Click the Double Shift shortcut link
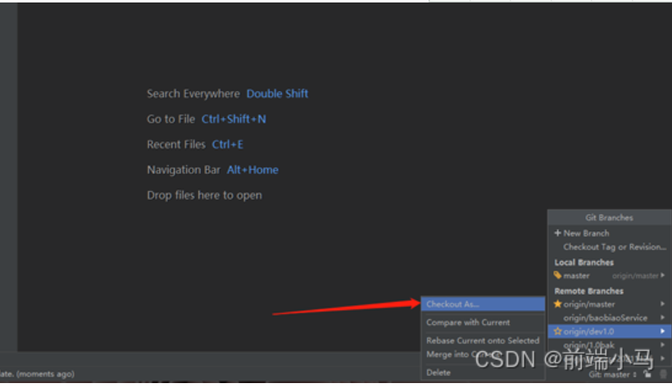 click(x=277, y=94)
